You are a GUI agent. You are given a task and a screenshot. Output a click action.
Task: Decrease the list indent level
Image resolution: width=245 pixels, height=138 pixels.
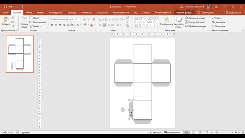[x=113, y=19]
